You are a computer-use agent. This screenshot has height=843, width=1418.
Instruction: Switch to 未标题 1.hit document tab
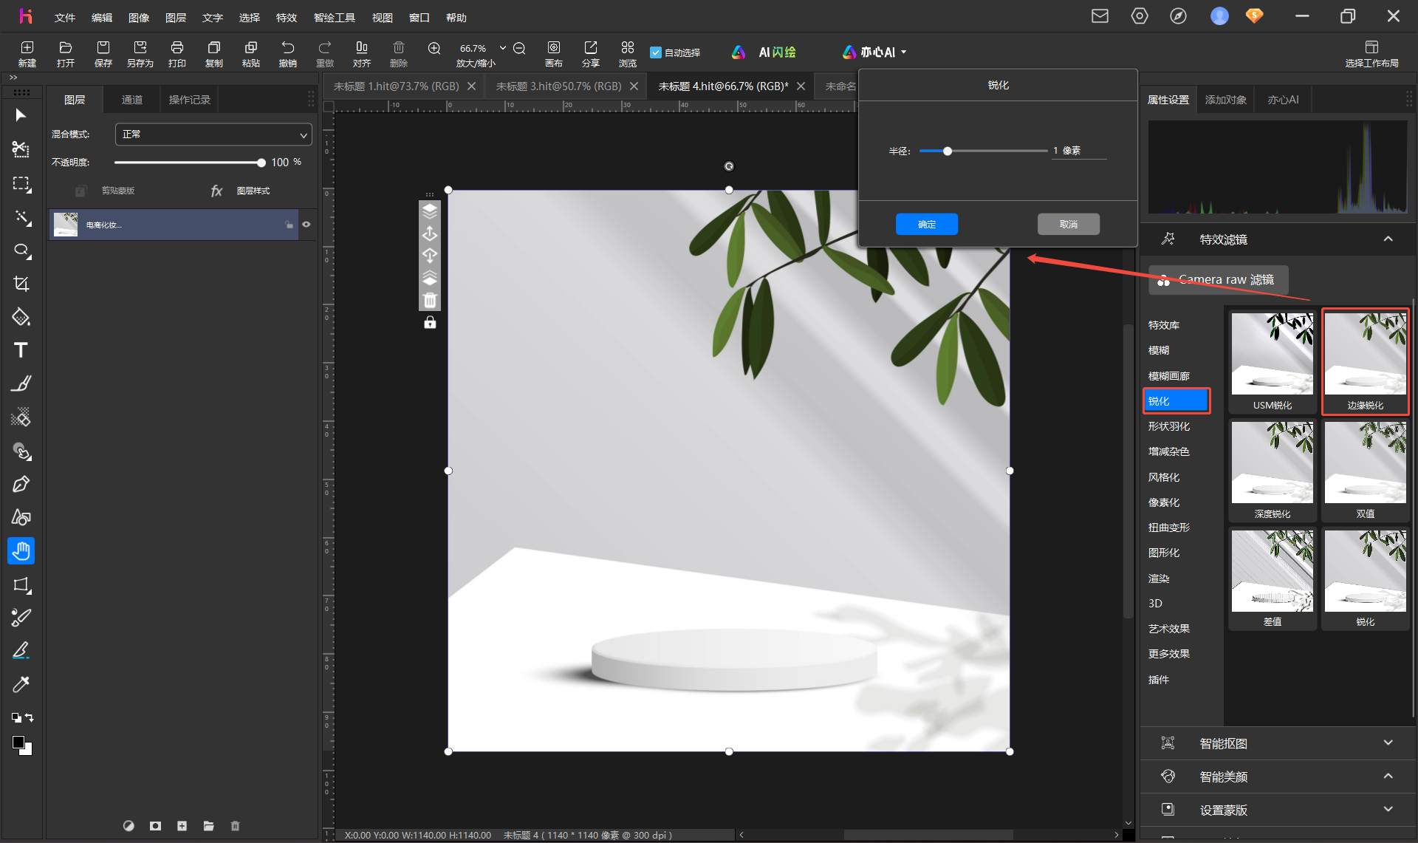(x=397, y=86)
